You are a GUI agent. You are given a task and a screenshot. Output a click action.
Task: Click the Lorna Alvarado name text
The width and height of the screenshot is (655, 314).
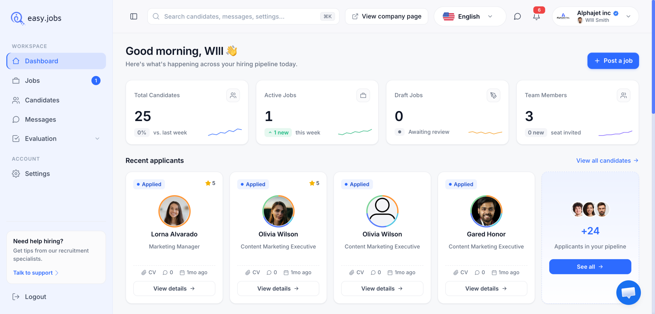click(x=174, y=234)
